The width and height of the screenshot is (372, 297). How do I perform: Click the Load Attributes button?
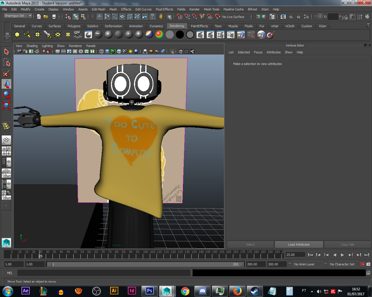(299, 244)
